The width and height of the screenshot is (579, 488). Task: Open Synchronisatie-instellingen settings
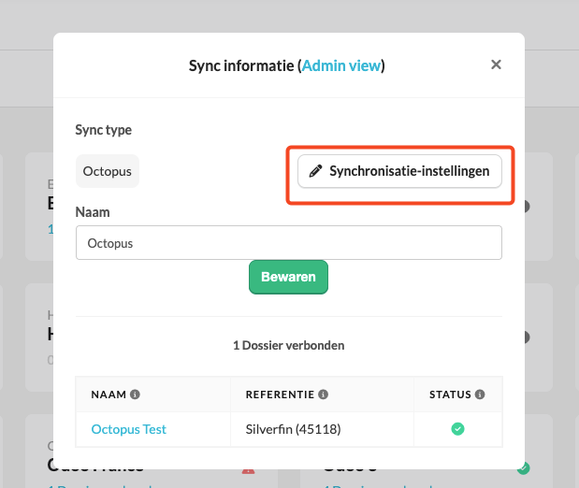[x=399, y=171]
